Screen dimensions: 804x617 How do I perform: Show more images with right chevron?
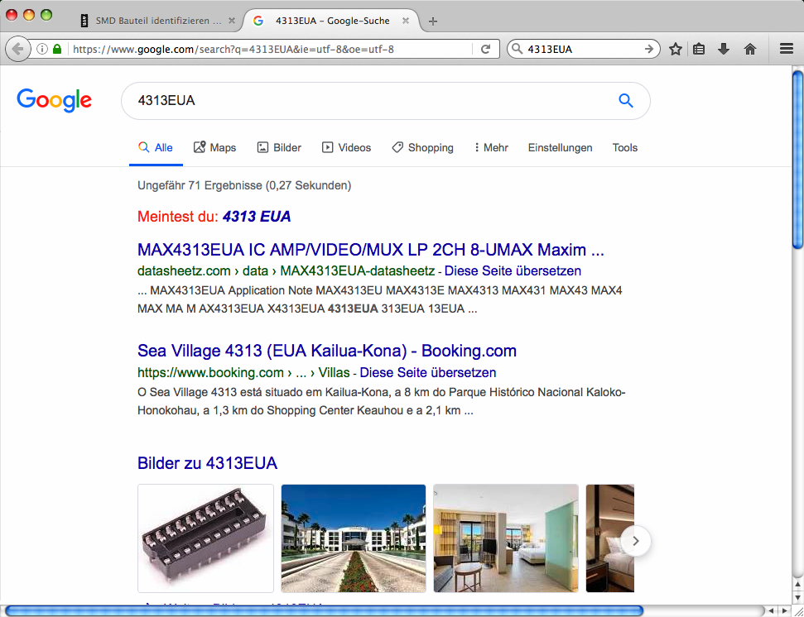point(636,541)
